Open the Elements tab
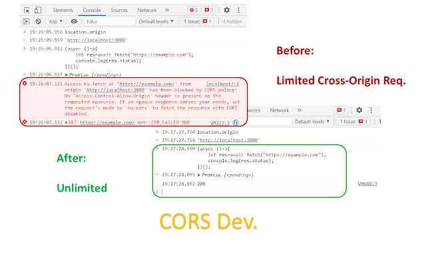426x266 pixels. (x=63, y=11)
